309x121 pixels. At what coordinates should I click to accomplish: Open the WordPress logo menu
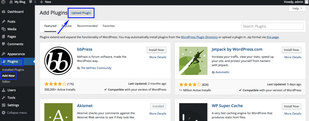point(4,2)
